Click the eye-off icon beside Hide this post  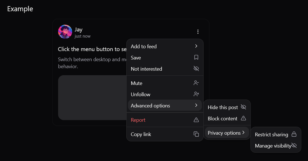tap(243, 107)
